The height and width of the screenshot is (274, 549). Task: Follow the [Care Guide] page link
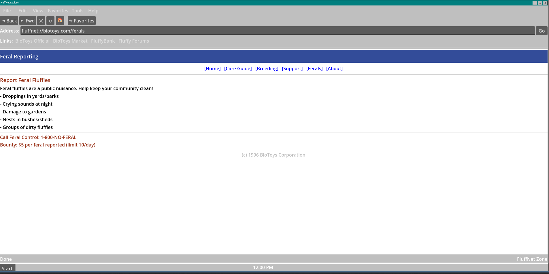(238, 68)
